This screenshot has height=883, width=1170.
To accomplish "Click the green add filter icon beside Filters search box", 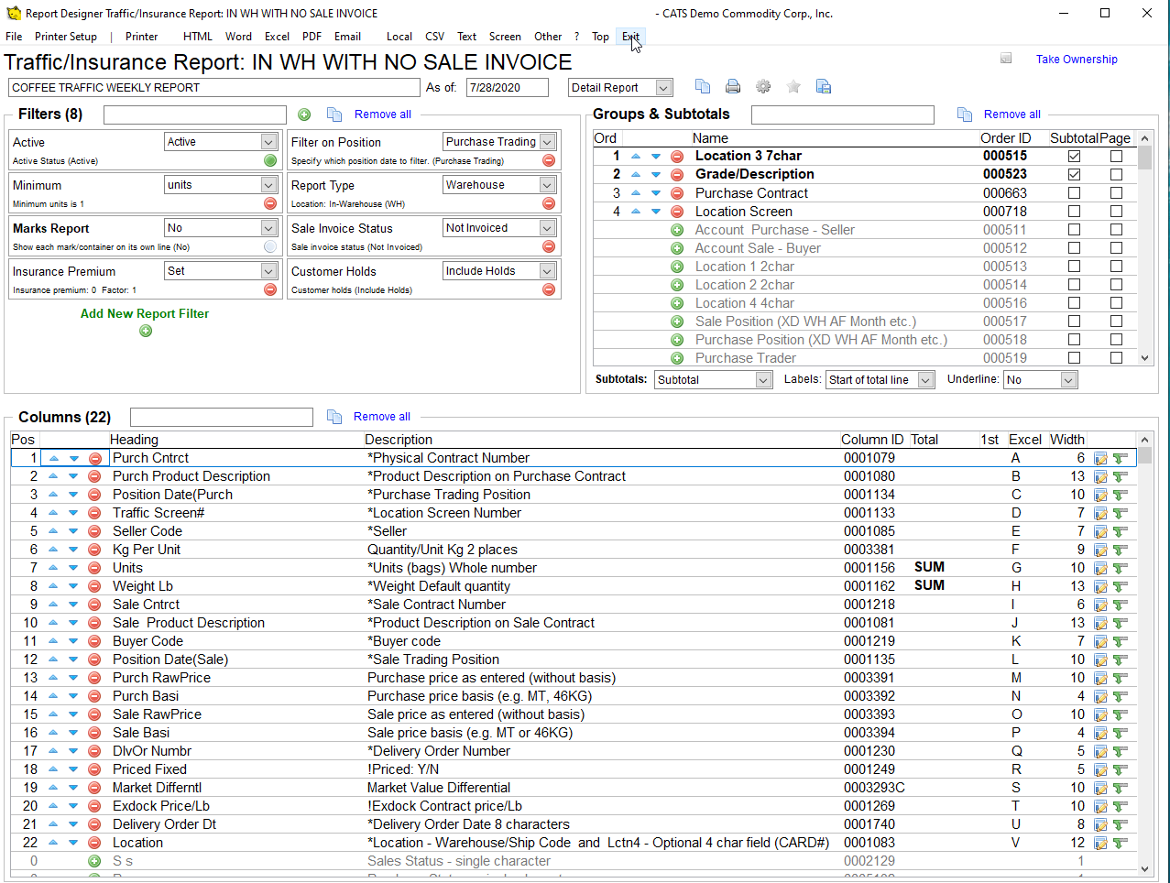I will 304,114.
